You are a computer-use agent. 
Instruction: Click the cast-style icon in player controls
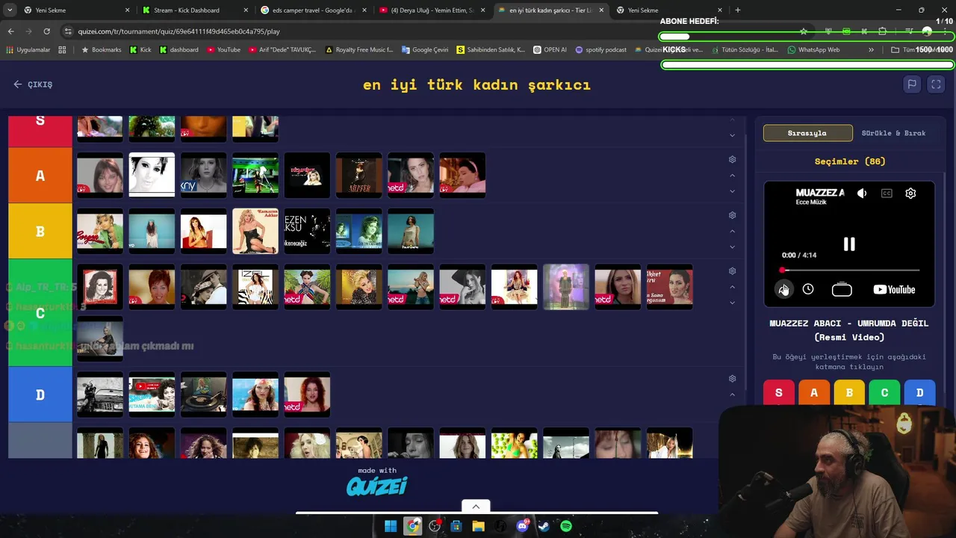[842, 289]
